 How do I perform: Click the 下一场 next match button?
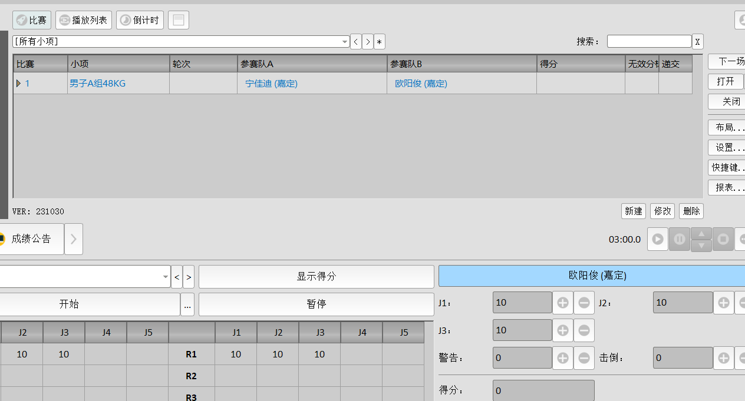click(726, 61)
